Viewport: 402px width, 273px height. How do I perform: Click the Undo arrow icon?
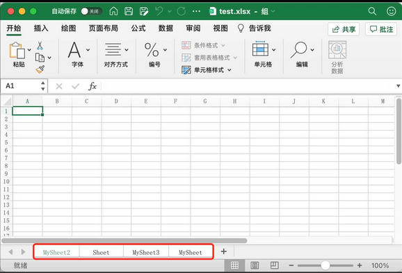pyautogui.click(x=159, y=11)
